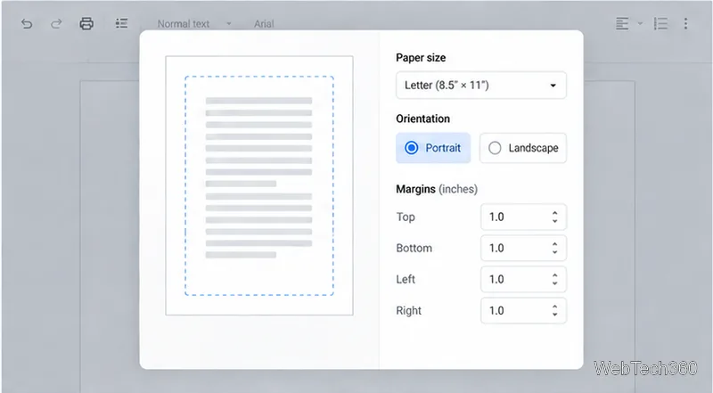The width and height of the screenshot is (713, 393).
Task: Click the page preview thumbnail
Action: click(x=259, y=185)
